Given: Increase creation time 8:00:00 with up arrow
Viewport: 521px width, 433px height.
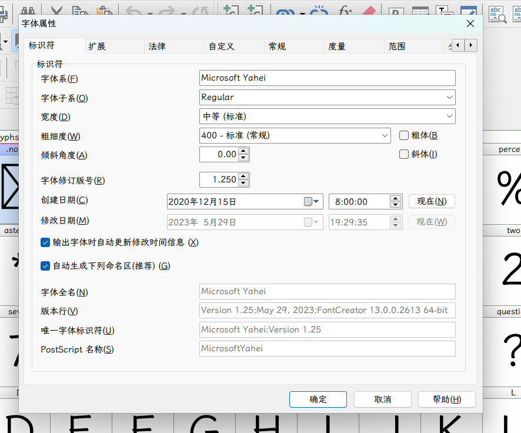Looking at the screenshot, I should 395,198.
